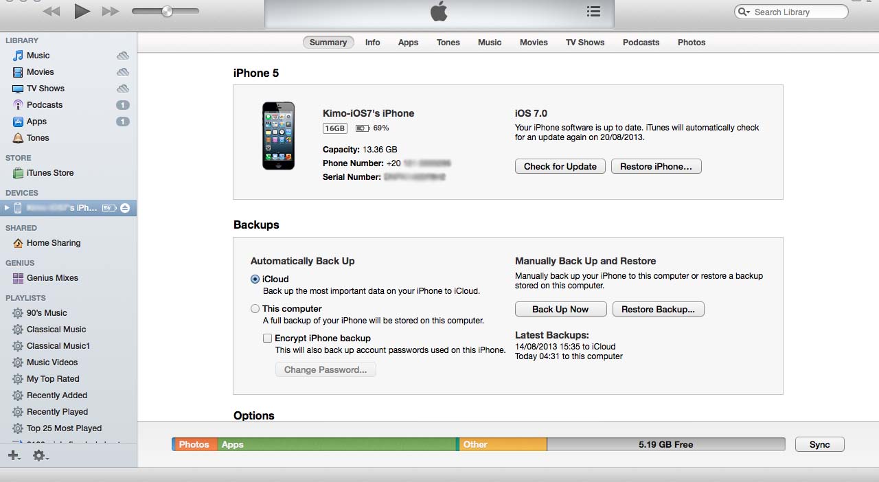Switch to the Info tab
The width and height of the screenshot is (879, 482).
(373, 43)
